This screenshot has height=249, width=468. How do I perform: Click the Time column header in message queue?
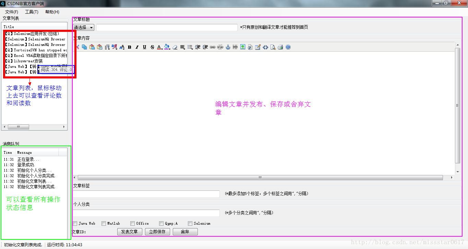8,153
